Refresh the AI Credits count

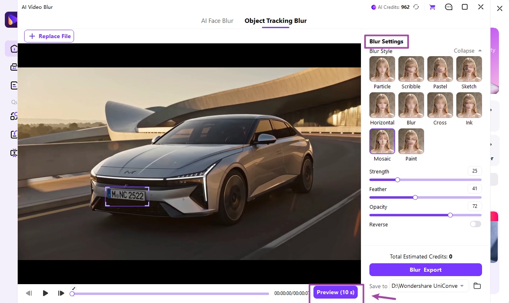[416, 7]
